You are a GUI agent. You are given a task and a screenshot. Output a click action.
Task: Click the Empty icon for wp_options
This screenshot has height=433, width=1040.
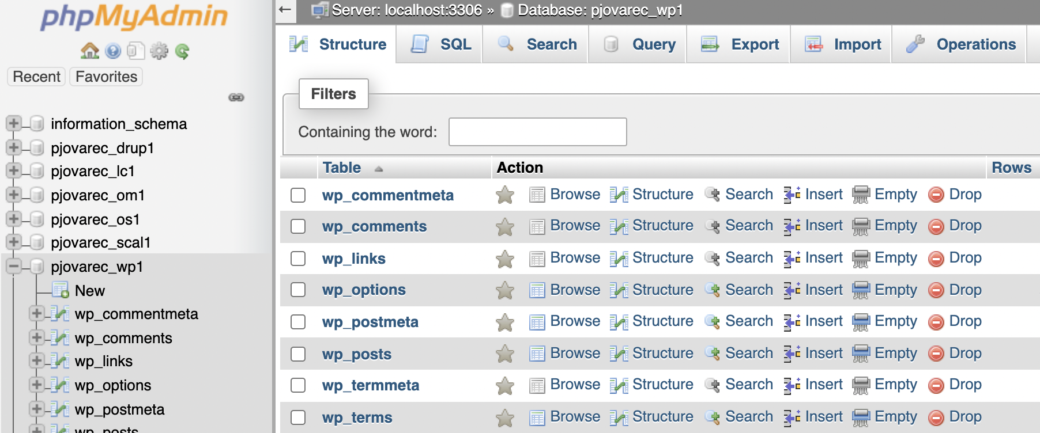click(x=861, y=290)
